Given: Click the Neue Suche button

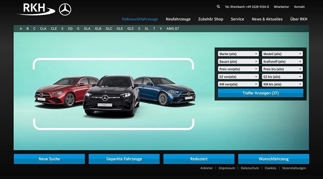Looking at the screenshot, I should click(x=49, y=159).
